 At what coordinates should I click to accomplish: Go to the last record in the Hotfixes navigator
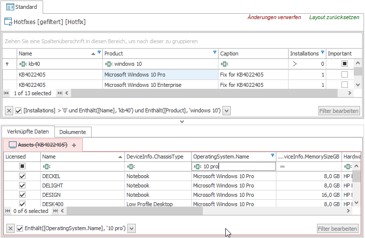tap(60, 93)
